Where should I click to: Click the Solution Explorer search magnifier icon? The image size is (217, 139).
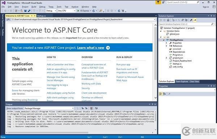tap(212, 24)
